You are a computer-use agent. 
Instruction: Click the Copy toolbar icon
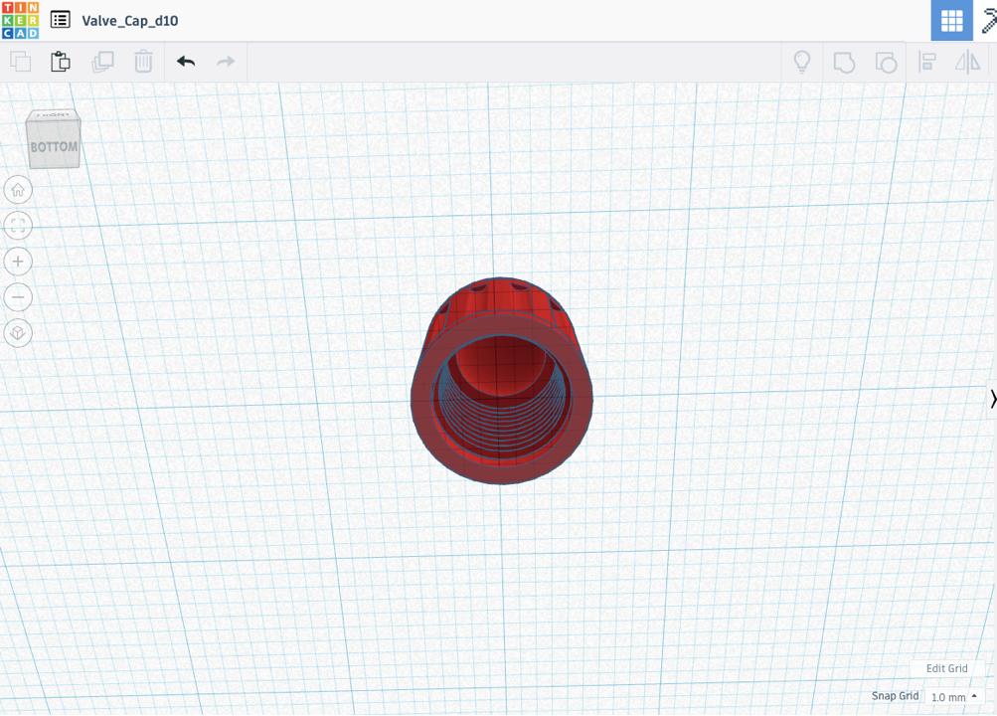(x=20, y=62)
